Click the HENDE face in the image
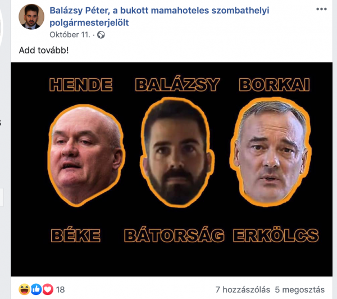337x299 pixels. tap(86, 155)
